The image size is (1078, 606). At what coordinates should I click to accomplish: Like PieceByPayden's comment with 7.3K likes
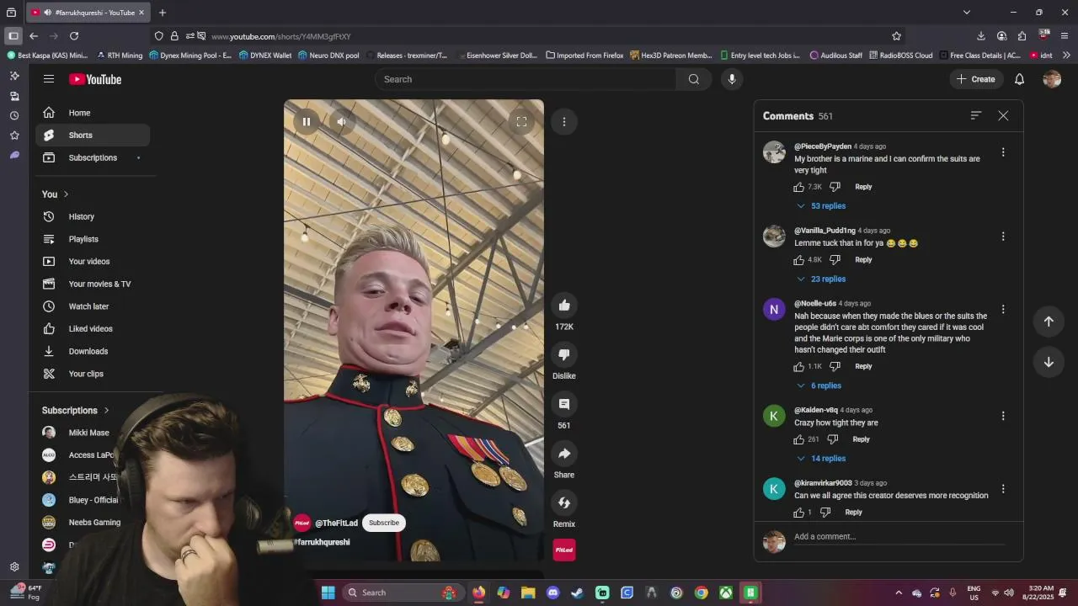pyautogui.click(x=799, y=187)
